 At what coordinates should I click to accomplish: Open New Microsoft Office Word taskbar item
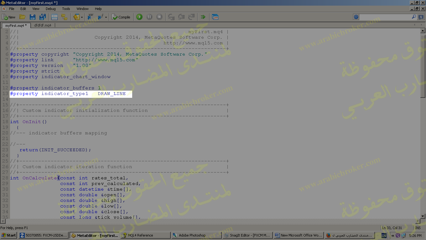click(x=299, y=235)
